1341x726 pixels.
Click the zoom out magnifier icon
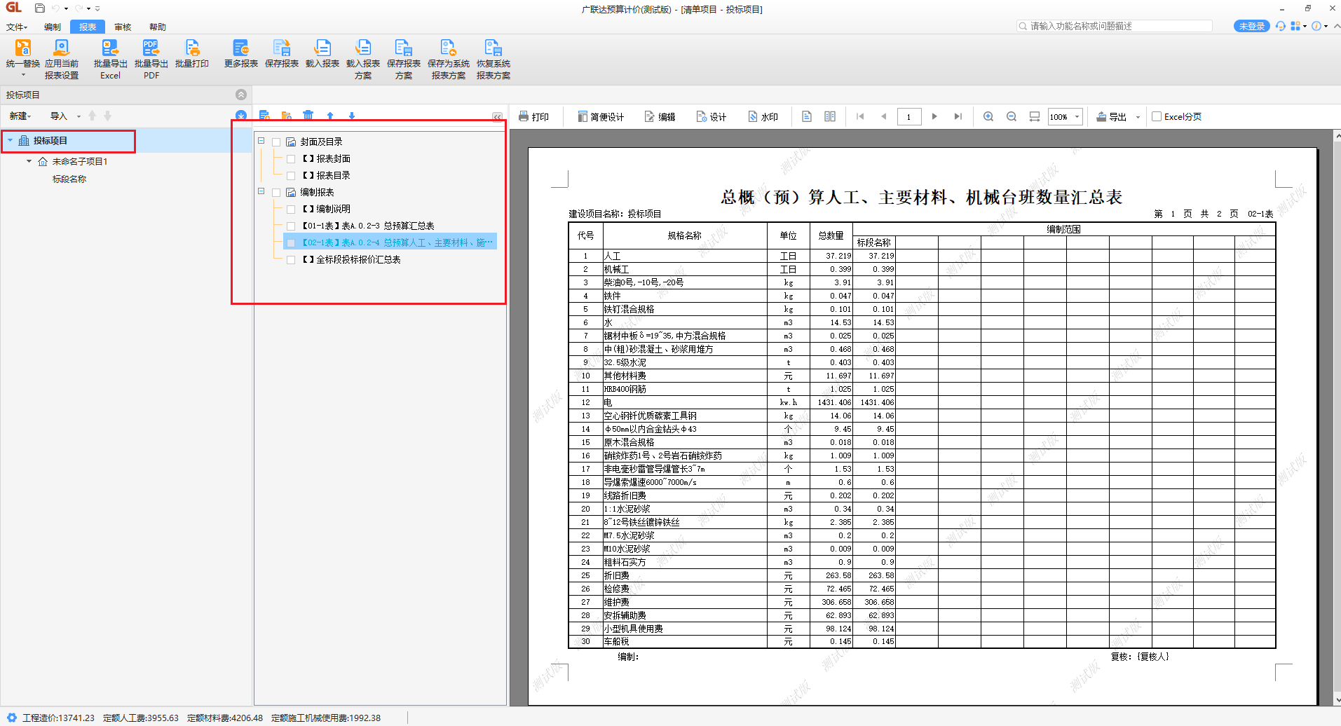[x=1012, y=116]
